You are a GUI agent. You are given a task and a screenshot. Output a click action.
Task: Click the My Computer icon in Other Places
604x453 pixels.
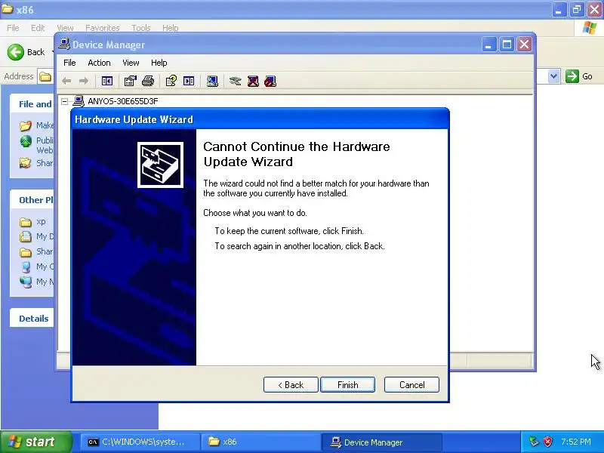pyautogui.click(x=26, y=267)
